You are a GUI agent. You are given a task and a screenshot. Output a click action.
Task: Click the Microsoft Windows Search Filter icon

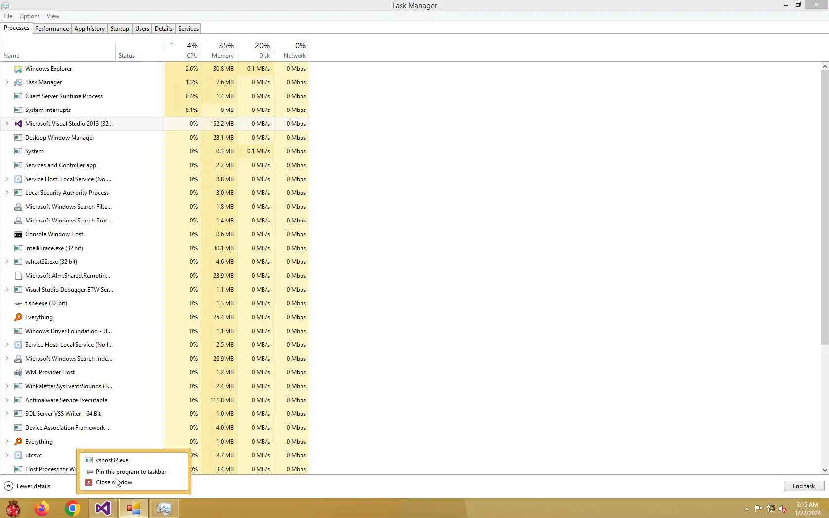[18, 207]
